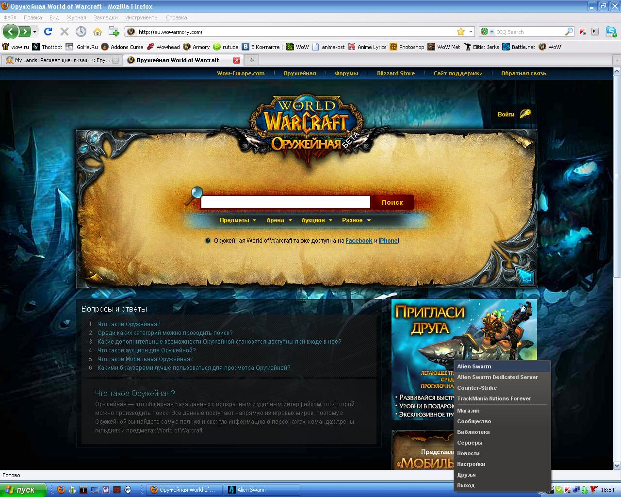Open the Wow-Europe.com link

pos(241,73)
